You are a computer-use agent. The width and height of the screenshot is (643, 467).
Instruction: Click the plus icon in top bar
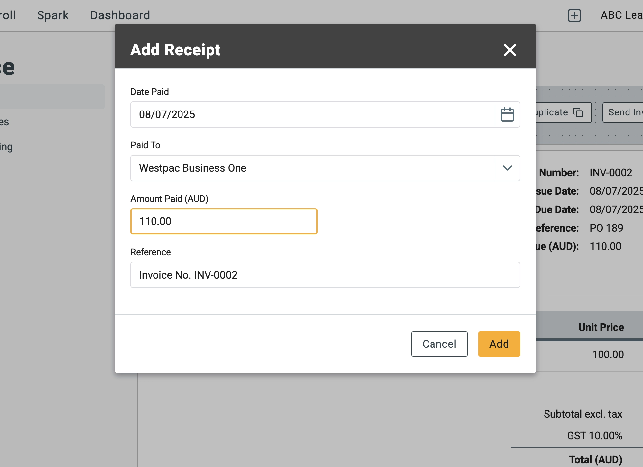point(574,15)
